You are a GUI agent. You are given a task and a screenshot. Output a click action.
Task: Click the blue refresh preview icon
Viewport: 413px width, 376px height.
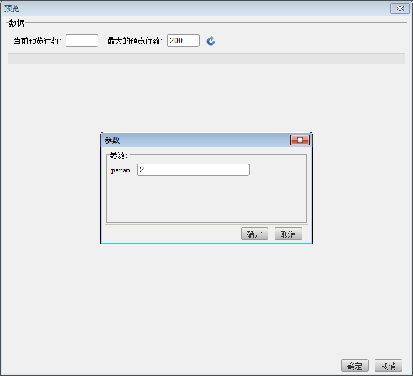click(211, 41)
